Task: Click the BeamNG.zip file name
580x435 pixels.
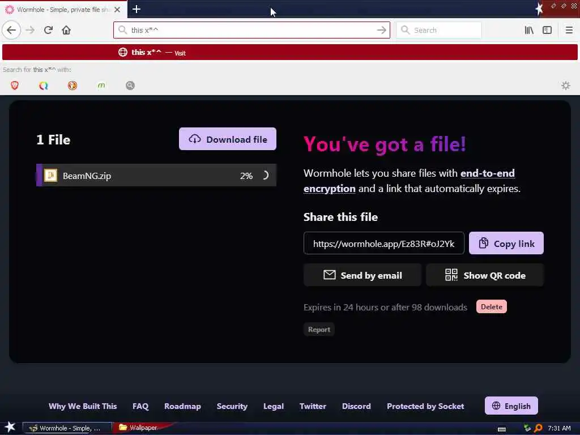Action: pyautogui.click(x=87, y=176)
